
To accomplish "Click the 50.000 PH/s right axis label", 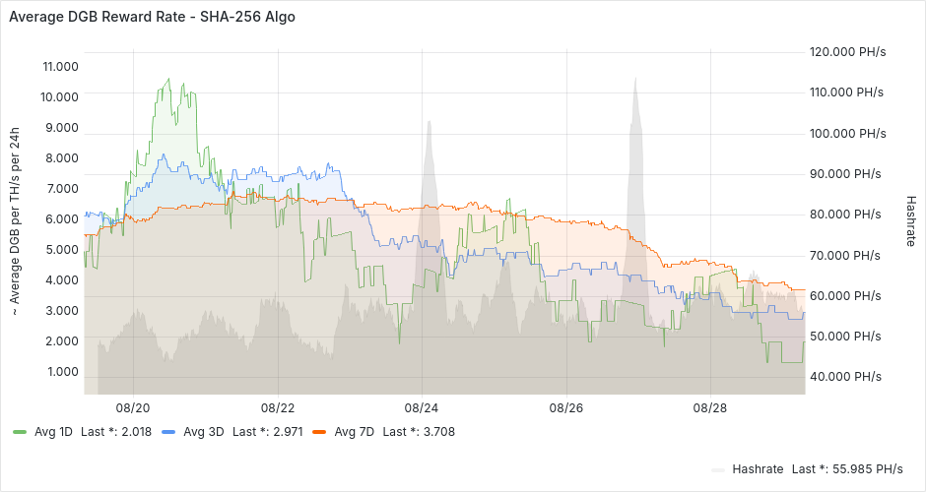I will (x=845, y=337).
